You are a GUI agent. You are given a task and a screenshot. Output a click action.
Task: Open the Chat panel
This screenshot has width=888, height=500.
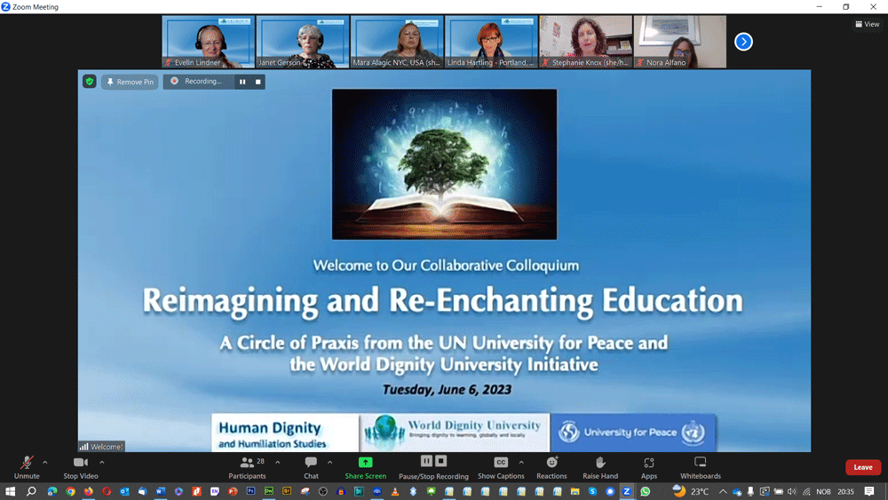[311, 468]
